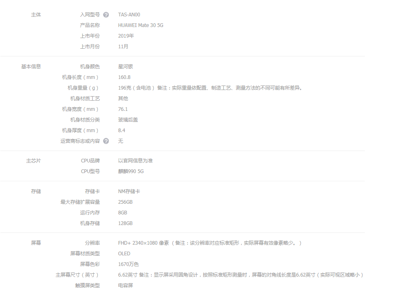Click the 无 carrier logo value
400x295 pixels.
[121, 141]
